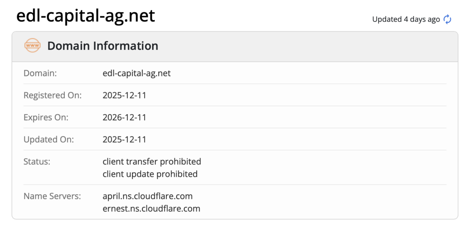
Task: Click the orange www globe icon
Action: 32,46
